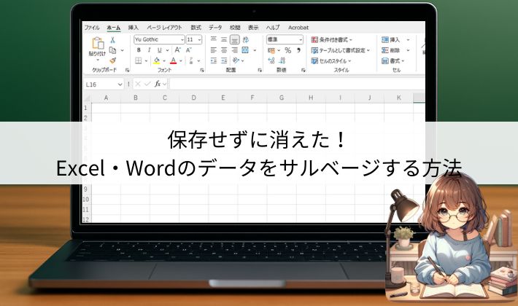Open the fill color dropdown arrow
The width and height of the screenshot is (518, 306).
tap(164, 61)
